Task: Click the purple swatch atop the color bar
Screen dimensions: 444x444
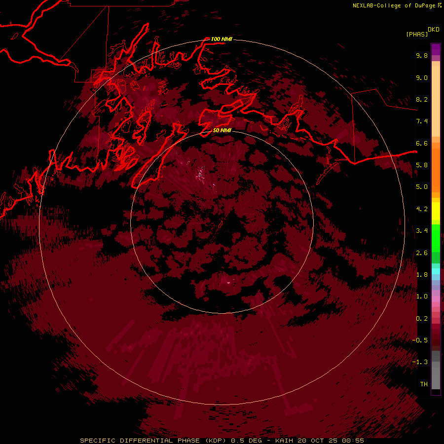Action: click(436, 49)
